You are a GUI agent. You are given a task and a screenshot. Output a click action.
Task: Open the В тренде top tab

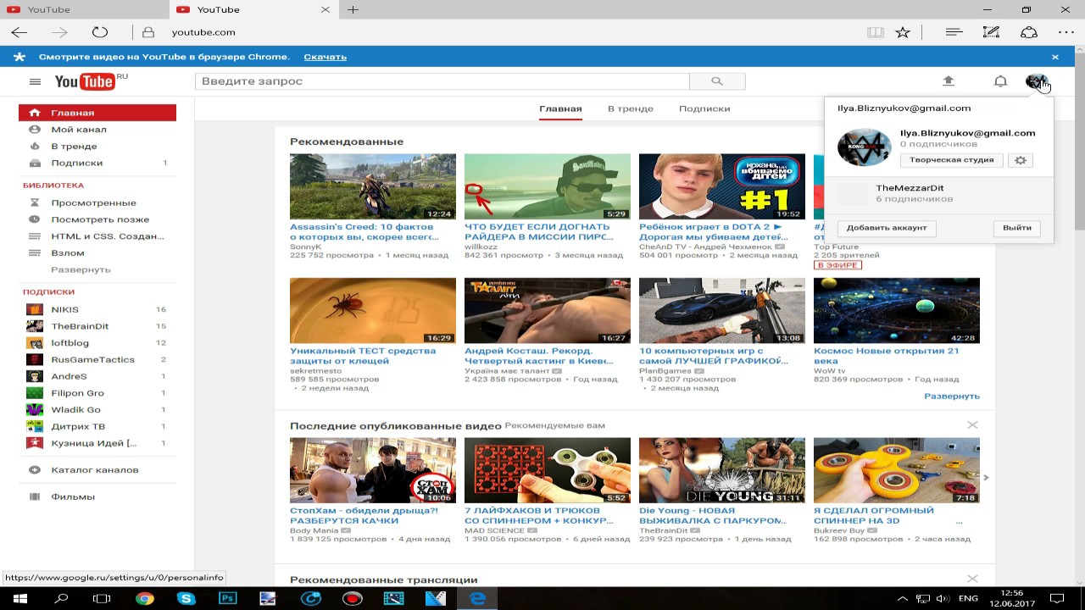tap(630, 108)
